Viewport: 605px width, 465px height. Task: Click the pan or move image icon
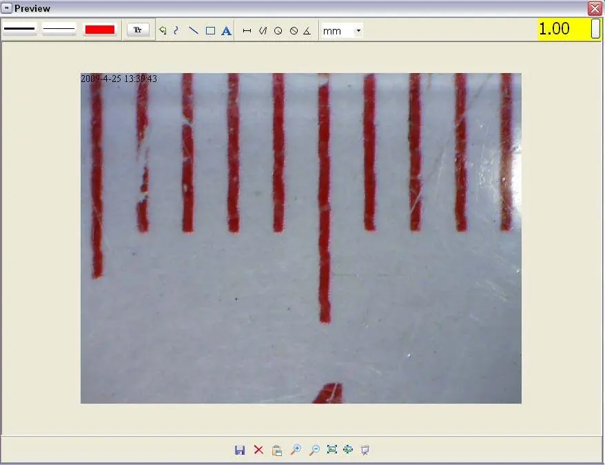[x=348, y=449]
